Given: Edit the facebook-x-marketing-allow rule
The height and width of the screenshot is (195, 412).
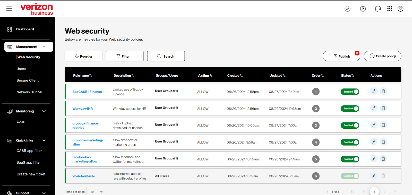Looking at the screenshot, I should coord(374,158).
